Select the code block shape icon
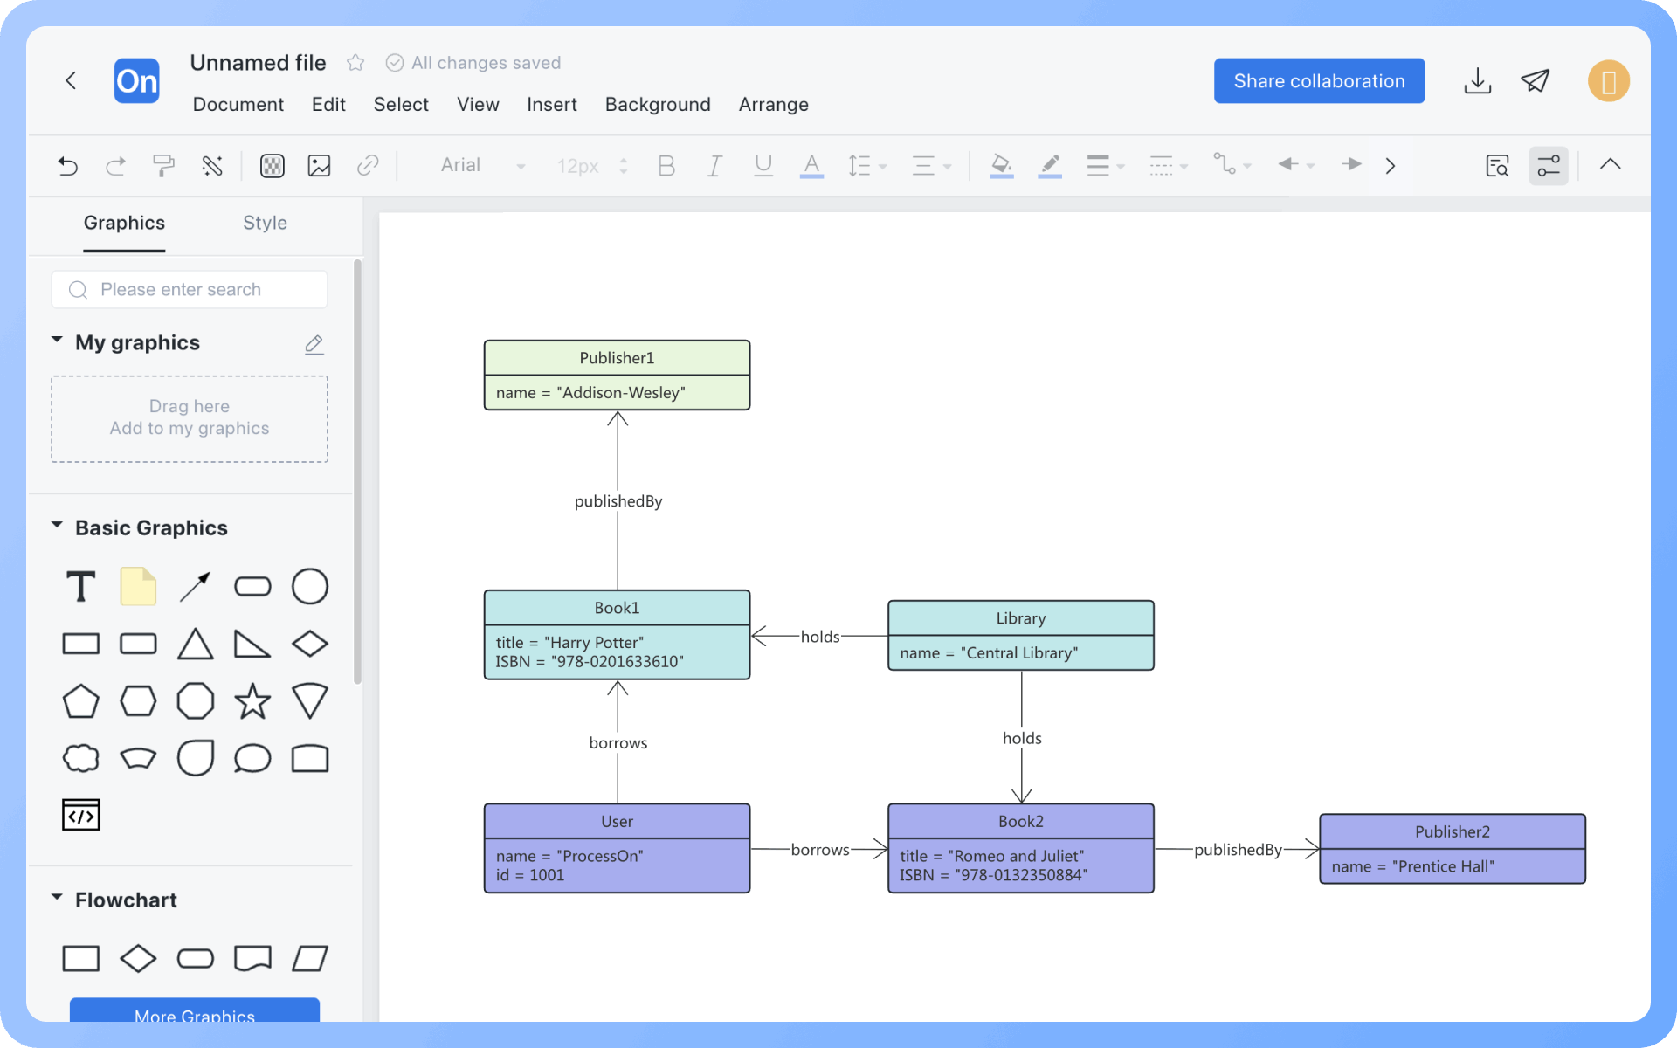The image size is (1677, 1048). pos(81,816)
